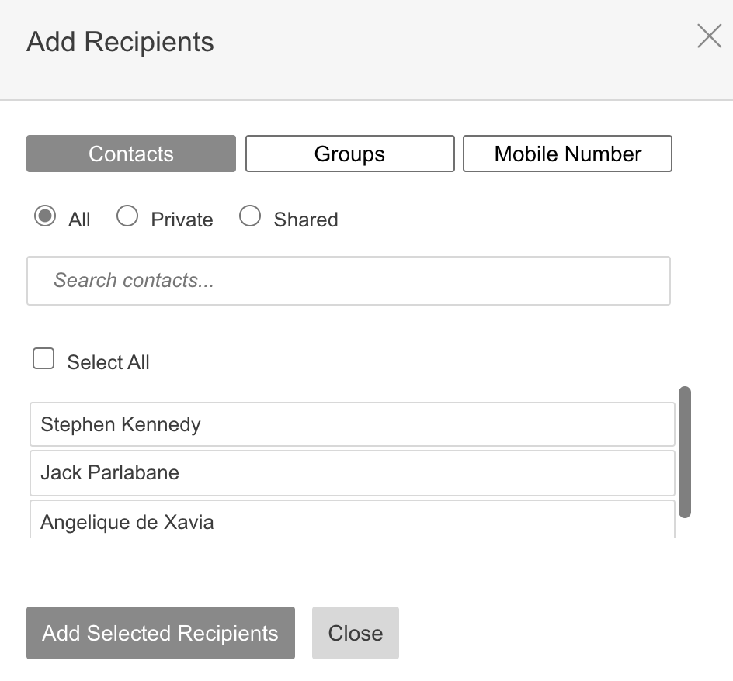This screenshot has width=733, height=681.
Task: Close the Add Recipients dialog with X
Action: (709, 36)
